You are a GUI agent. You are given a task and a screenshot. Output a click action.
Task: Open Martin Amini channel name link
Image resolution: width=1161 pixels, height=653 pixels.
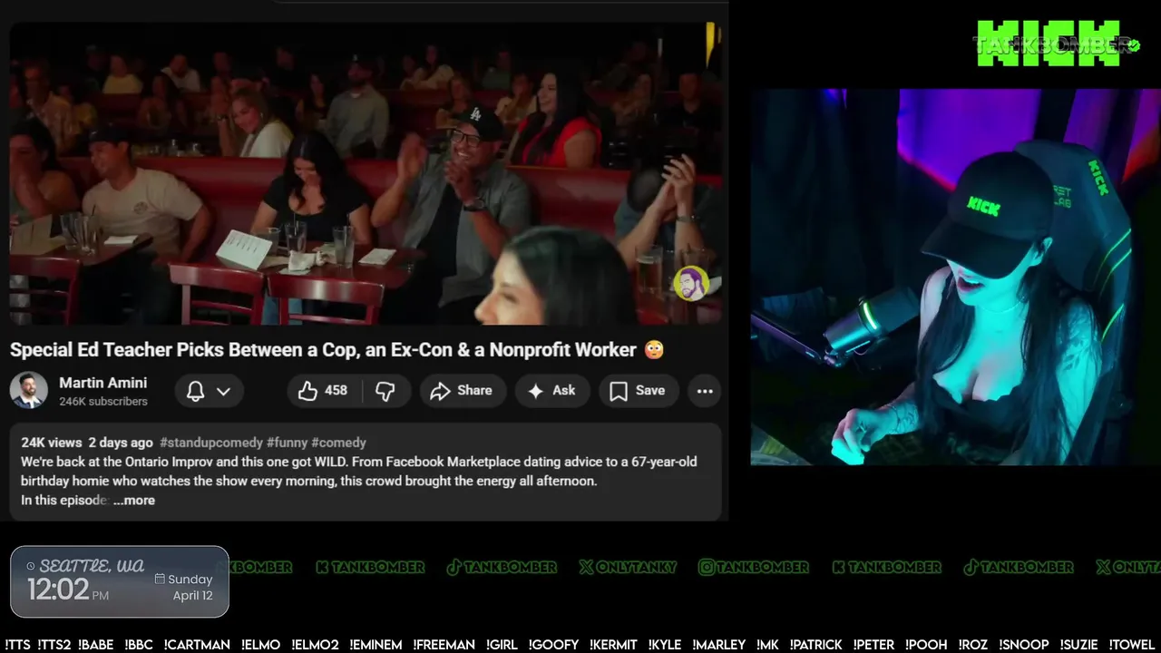(102, 383)
